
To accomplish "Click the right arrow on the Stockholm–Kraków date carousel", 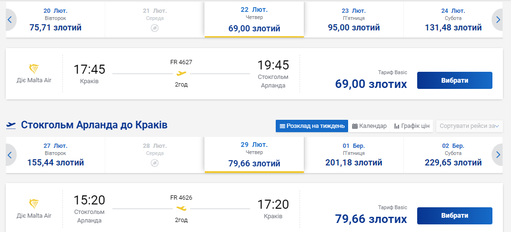I will pyautogui.click(x=498, y=155).
